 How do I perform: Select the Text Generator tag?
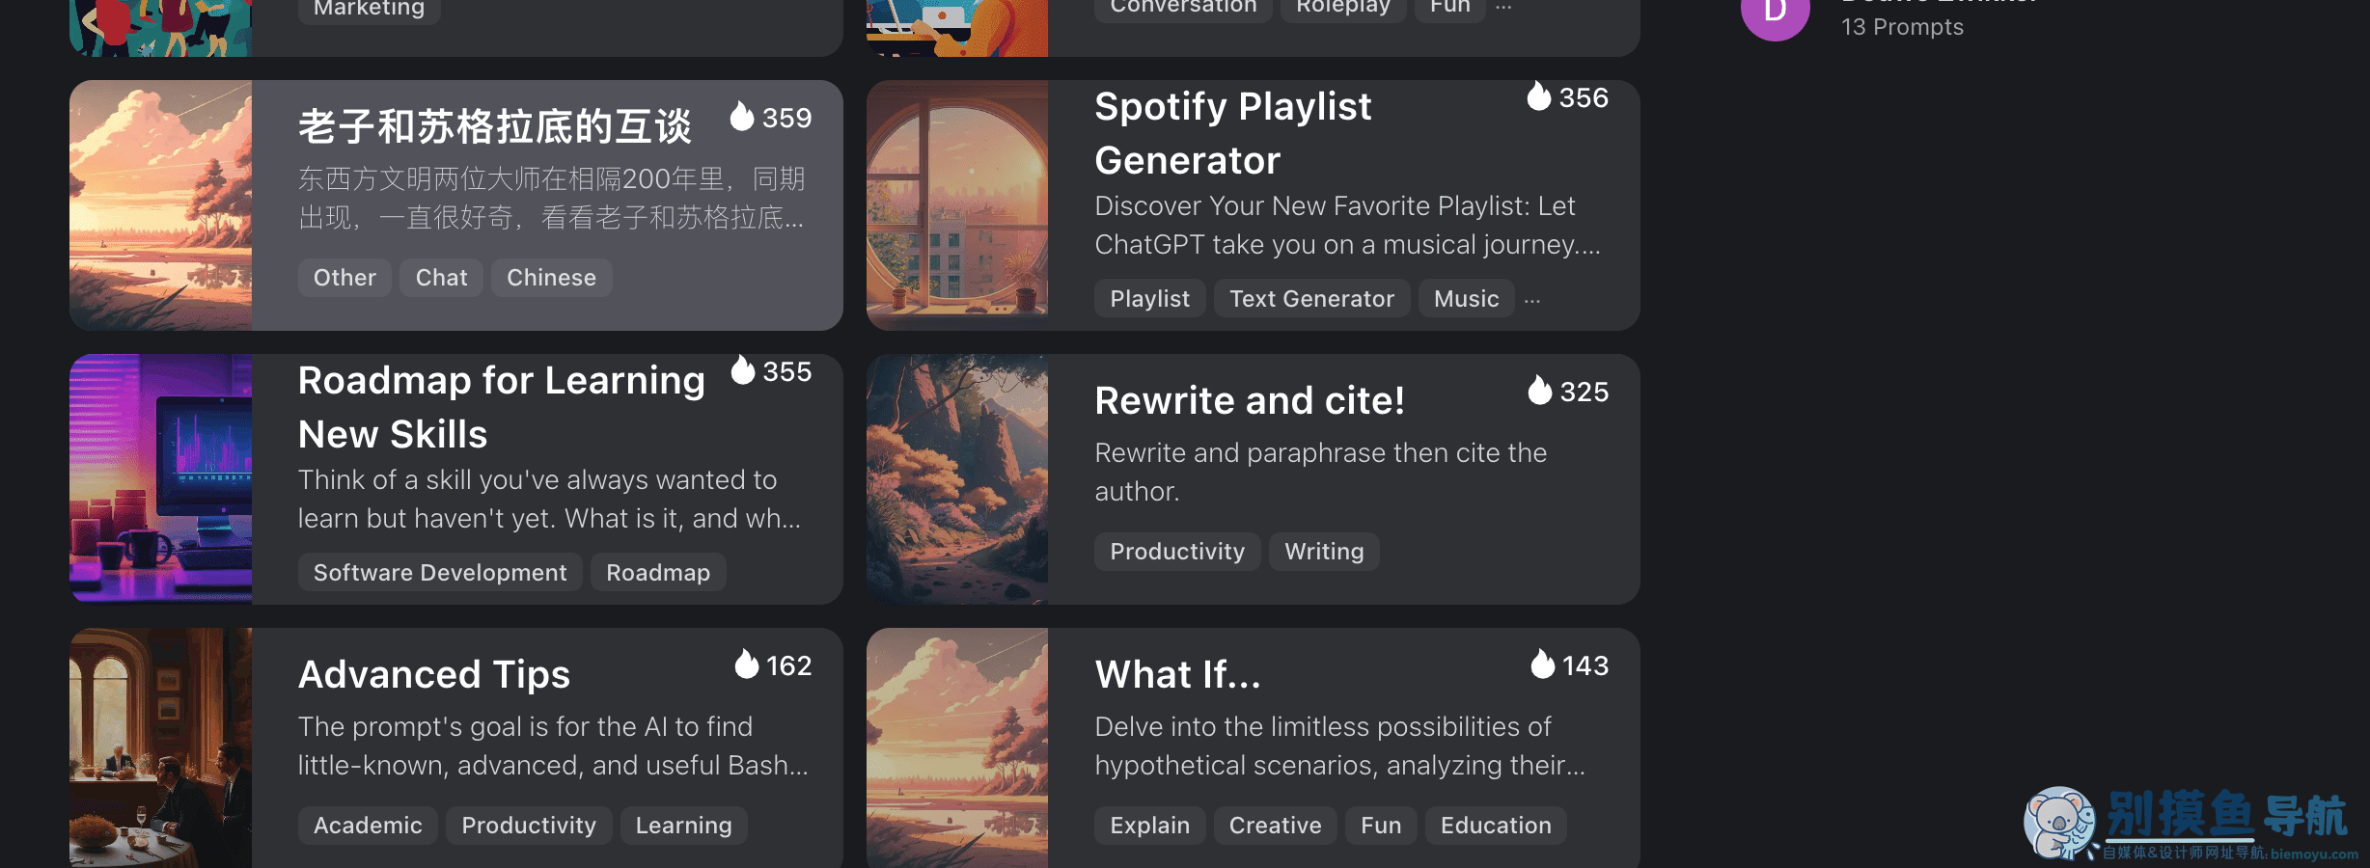1311,299
